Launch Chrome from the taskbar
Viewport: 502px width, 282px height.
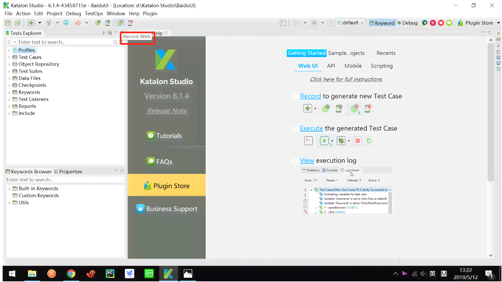[71, 273]
